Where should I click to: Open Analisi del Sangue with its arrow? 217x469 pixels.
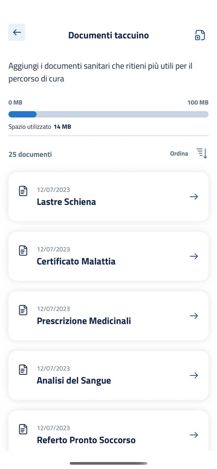point(194,375)
